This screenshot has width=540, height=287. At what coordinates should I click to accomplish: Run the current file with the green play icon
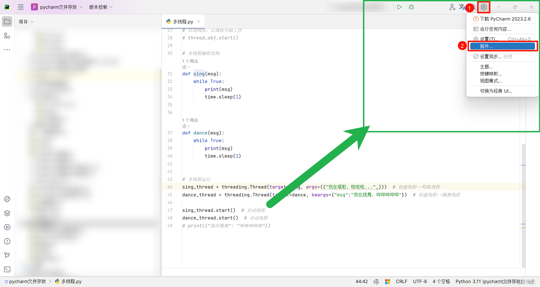(399, 7)
